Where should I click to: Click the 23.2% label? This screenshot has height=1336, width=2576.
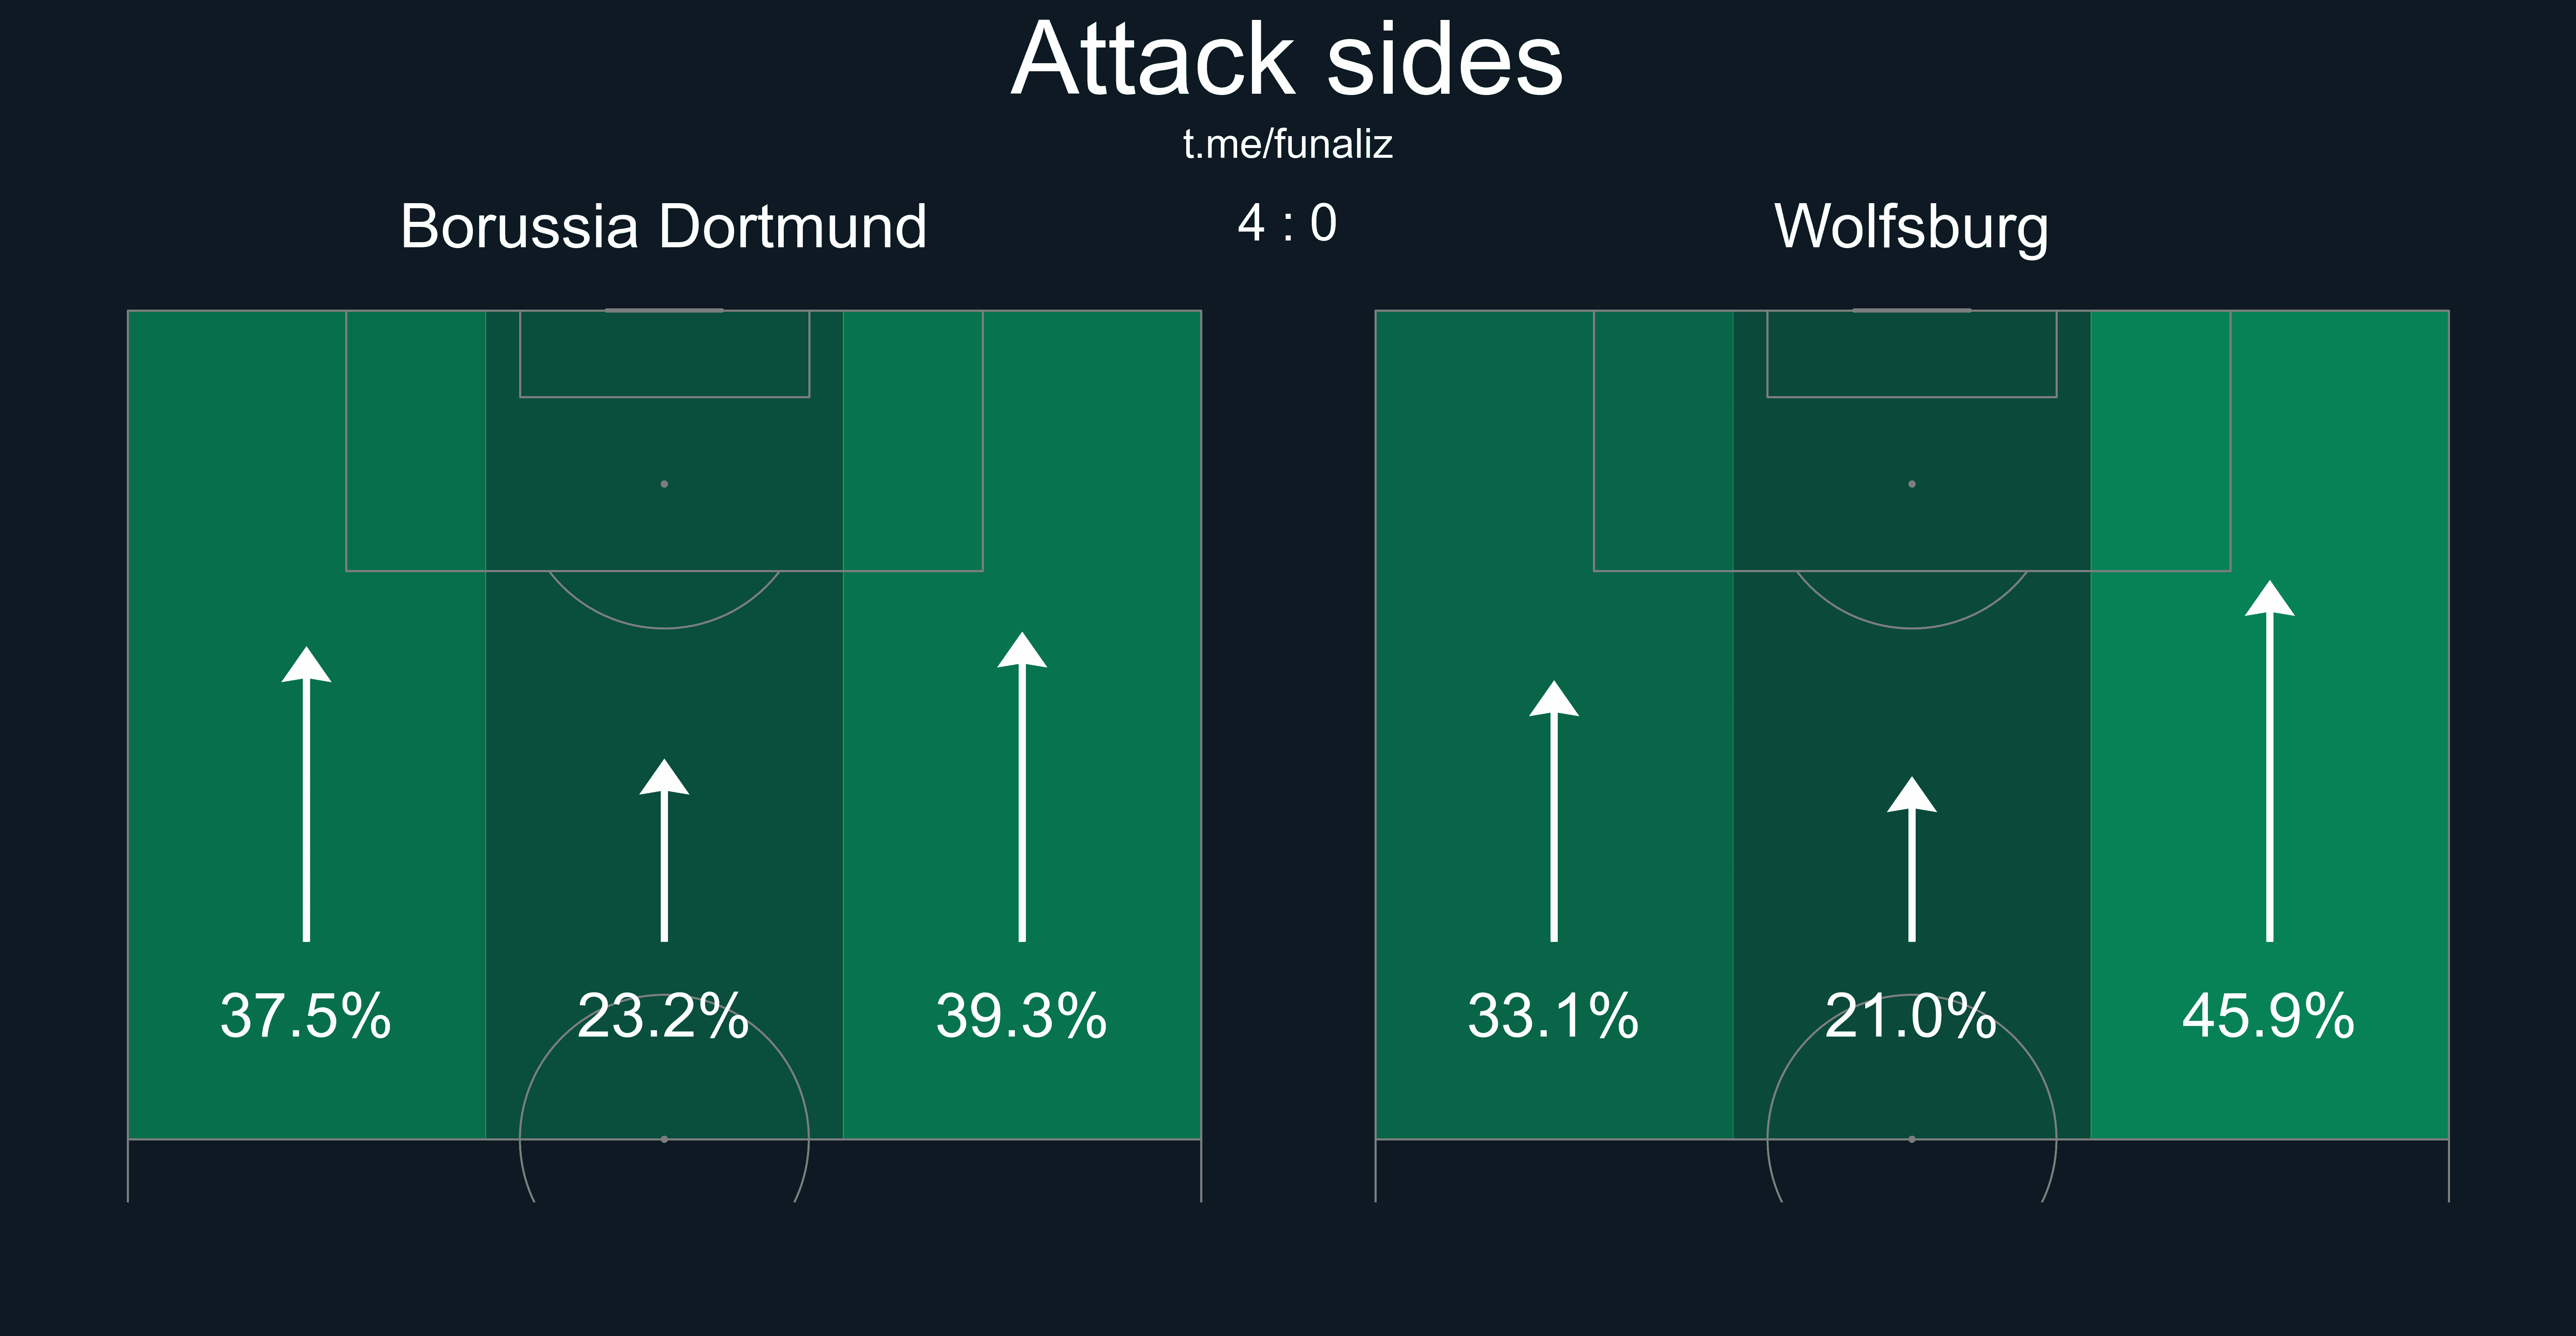point(664,1016)
